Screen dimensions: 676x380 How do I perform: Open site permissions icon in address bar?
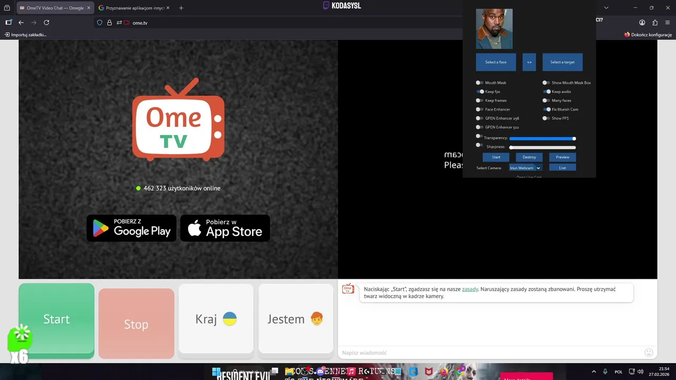pos(119,23)
